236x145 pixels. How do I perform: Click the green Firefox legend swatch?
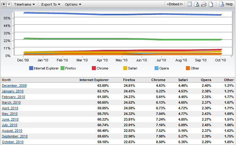(62, 68)
